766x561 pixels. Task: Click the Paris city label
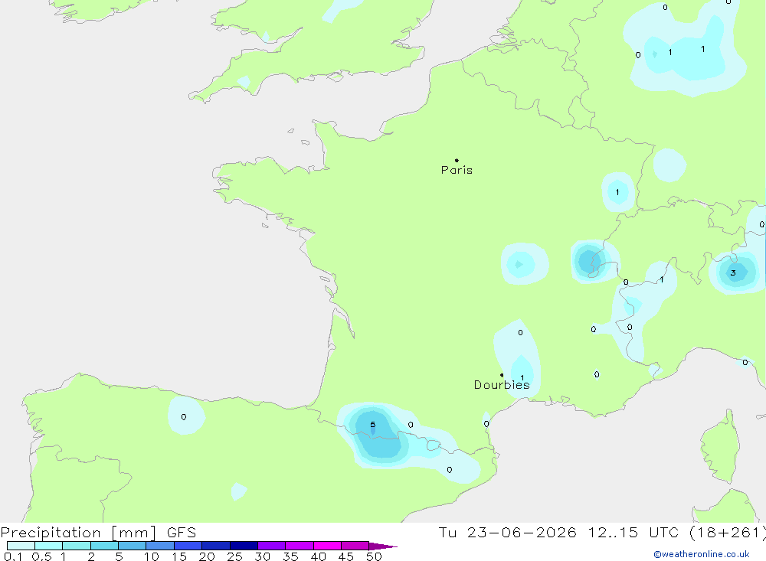[x=457, y=170]
